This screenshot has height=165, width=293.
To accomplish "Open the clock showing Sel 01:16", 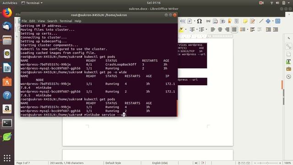I will (x=154, y=3).
